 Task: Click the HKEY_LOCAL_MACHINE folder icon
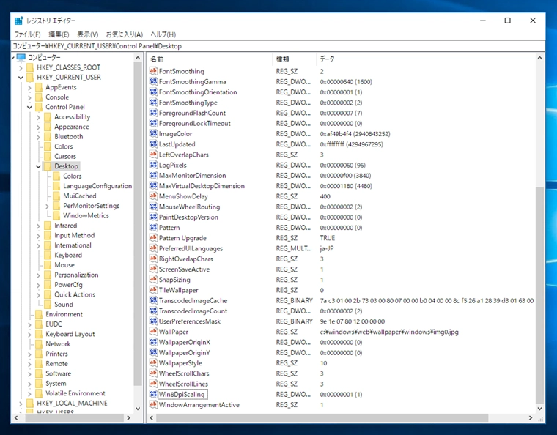31,403
